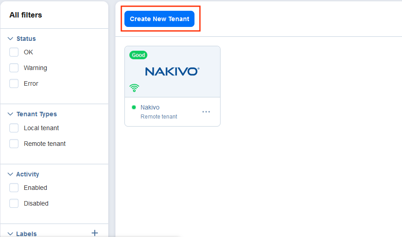Click the plus icon next to Labels
Image resolution: width=402 pixels, height=237 pixels.
tap(94, 233)
